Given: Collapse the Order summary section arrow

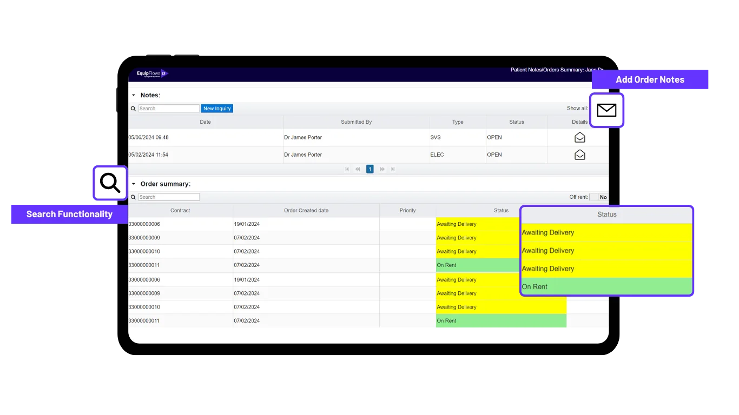Looking at the screenshot, I should click(134, 184).
